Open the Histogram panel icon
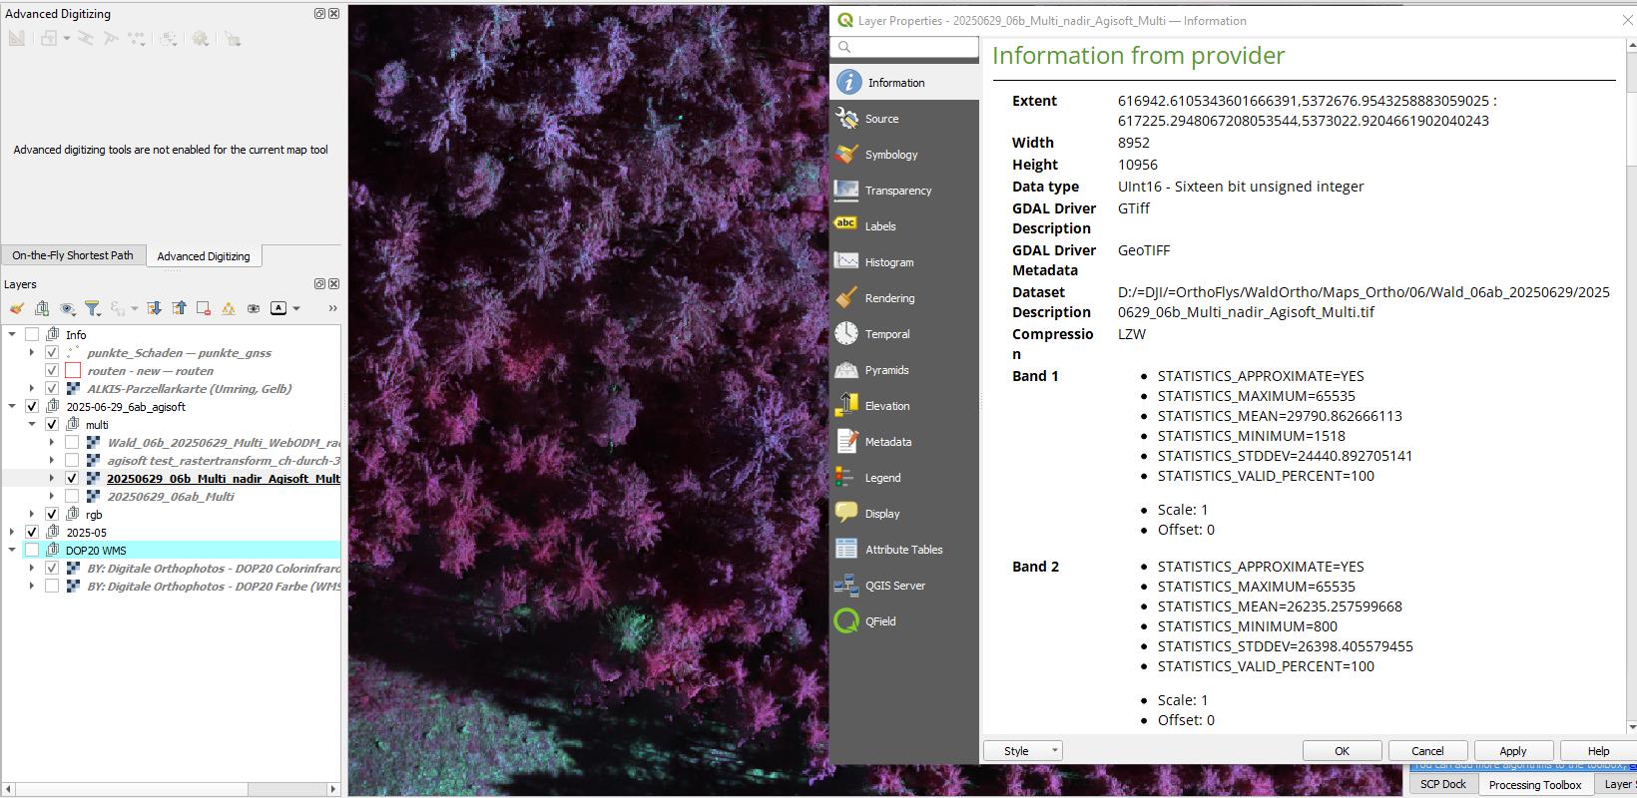1637x798 pixels. click(846, 262)
